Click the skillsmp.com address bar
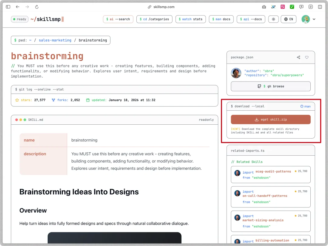 point(164,7)
